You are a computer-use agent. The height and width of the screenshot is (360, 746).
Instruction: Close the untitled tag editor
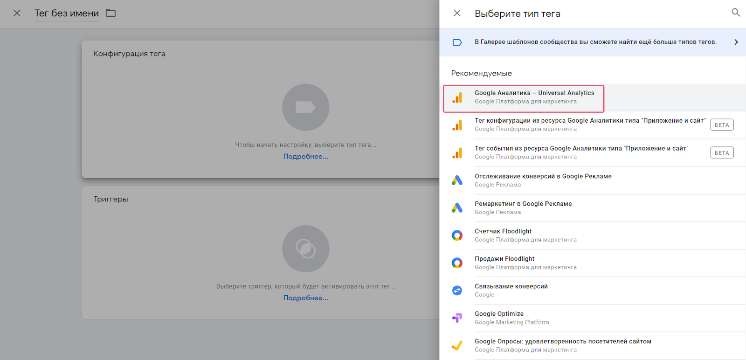(x=17, y=13)
